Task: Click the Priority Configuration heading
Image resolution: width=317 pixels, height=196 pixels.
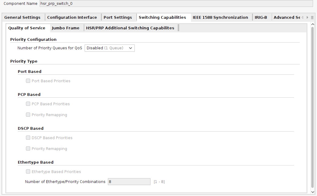Action: coord(33,39)
